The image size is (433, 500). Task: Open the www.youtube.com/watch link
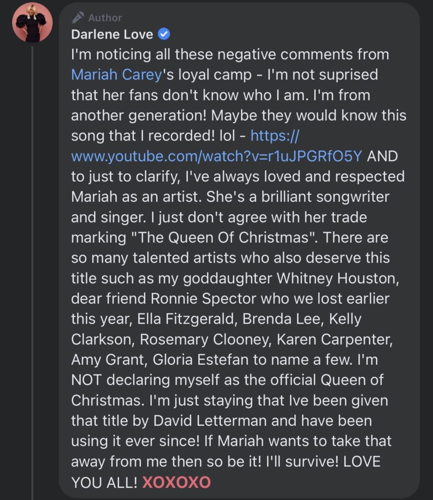tap(217, 156)
